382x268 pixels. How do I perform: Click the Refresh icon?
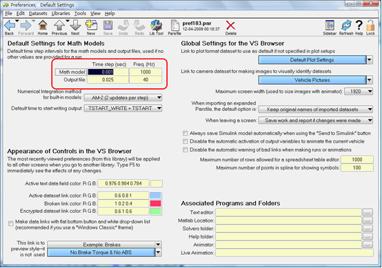pos(346,25)
